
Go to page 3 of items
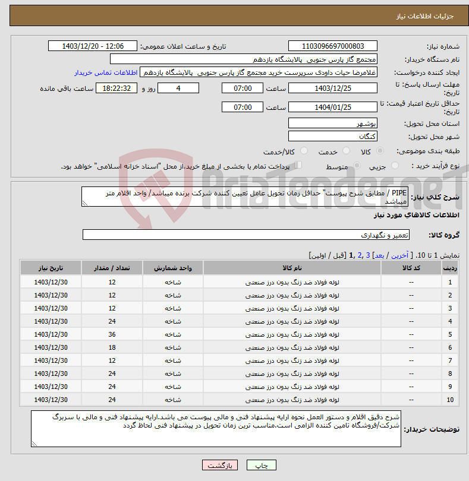click(367, 255)
